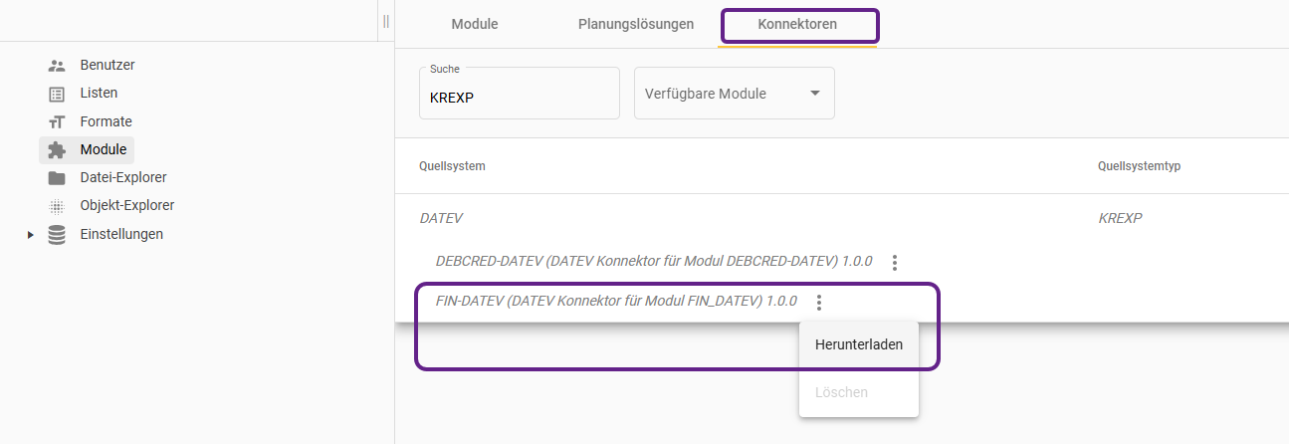
Task: Click the Suche search field
Action: 519,98
